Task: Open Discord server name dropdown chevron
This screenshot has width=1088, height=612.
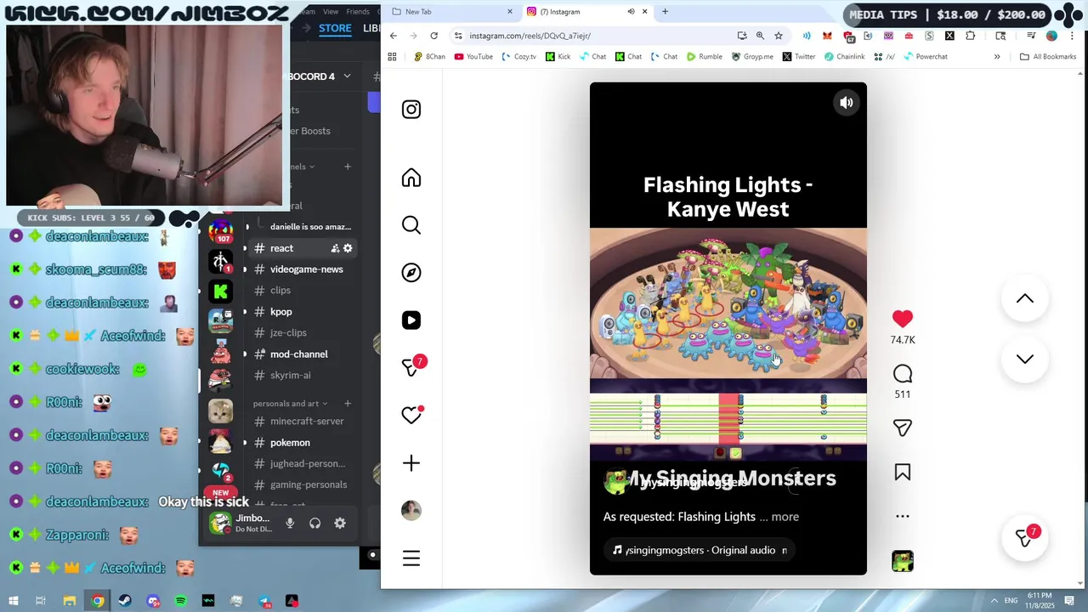Action: [x=347, y=76]
